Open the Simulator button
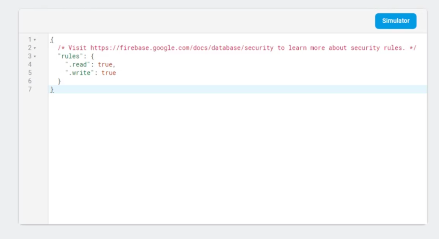 (395, 21)
